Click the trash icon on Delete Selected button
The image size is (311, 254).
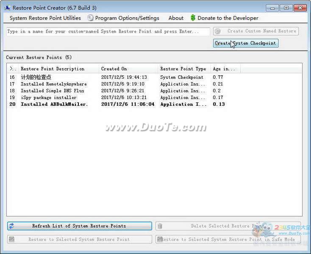[x=160, y=226]
